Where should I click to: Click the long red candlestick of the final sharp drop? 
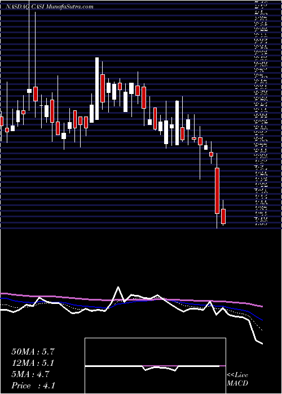coord(217,191)
